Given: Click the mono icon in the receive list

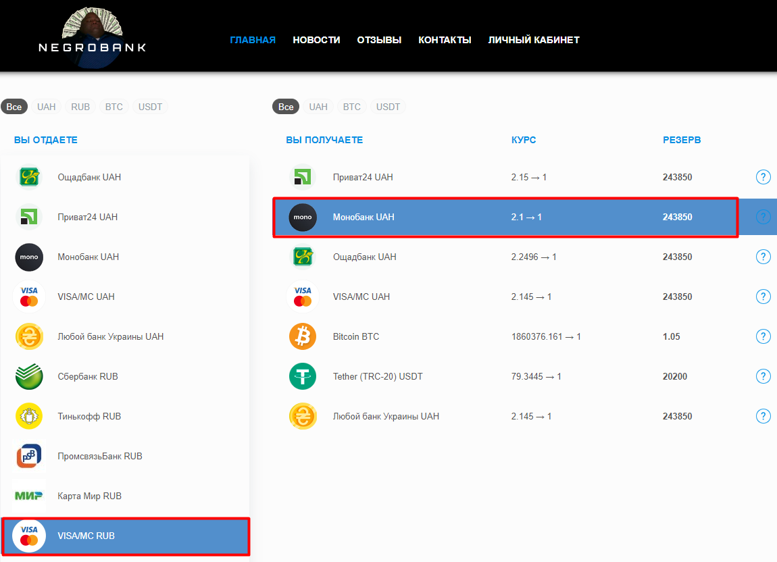Looking at the screenshot, I should click(303, 217).
